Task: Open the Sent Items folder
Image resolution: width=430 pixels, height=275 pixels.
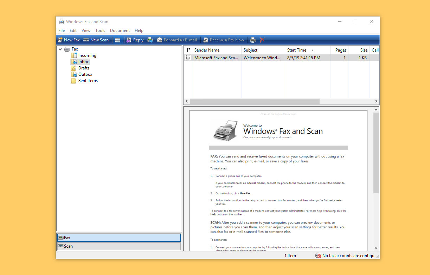Action: 84,81
